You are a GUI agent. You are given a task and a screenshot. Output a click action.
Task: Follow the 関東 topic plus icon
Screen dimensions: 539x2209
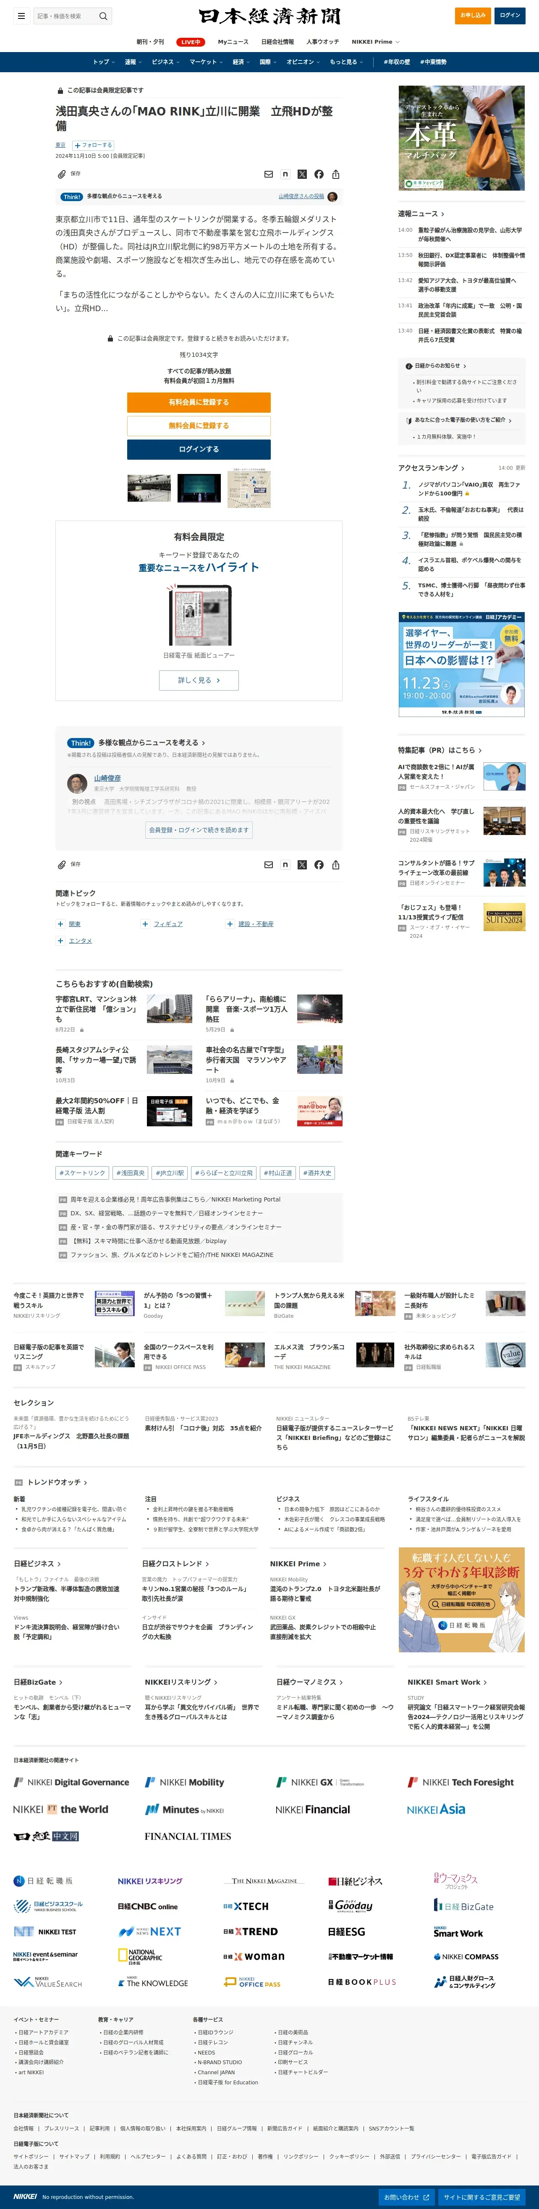click(x=60, y=924)
